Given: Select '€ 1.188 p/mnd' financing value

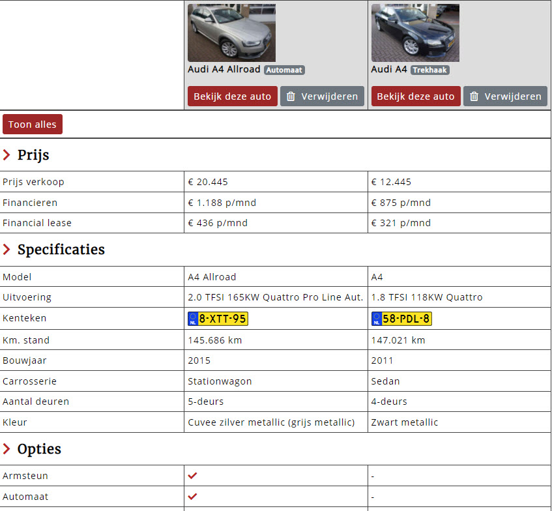Looking at the screenshot, I should (x=222, y=203).
